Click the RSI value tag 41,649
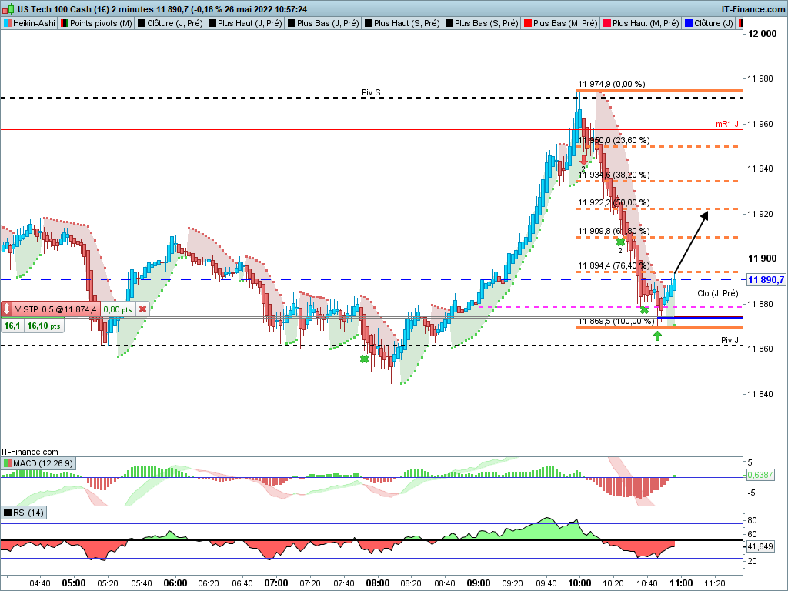Screen dimensions: 788x591 pyautogui.click(x=760, y=546)
